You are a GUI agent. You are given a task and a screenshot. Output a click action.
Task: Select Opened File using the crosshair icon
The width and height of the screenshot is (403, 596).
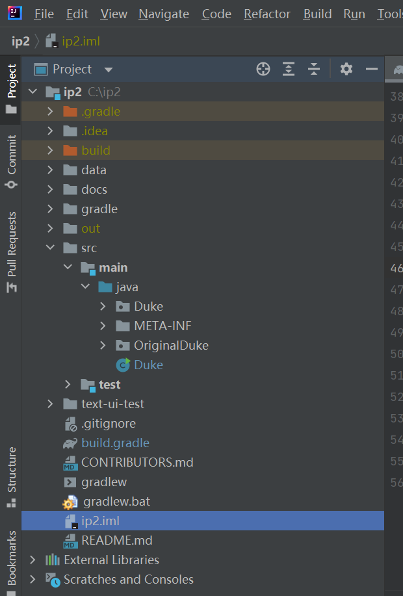point(263,69)
